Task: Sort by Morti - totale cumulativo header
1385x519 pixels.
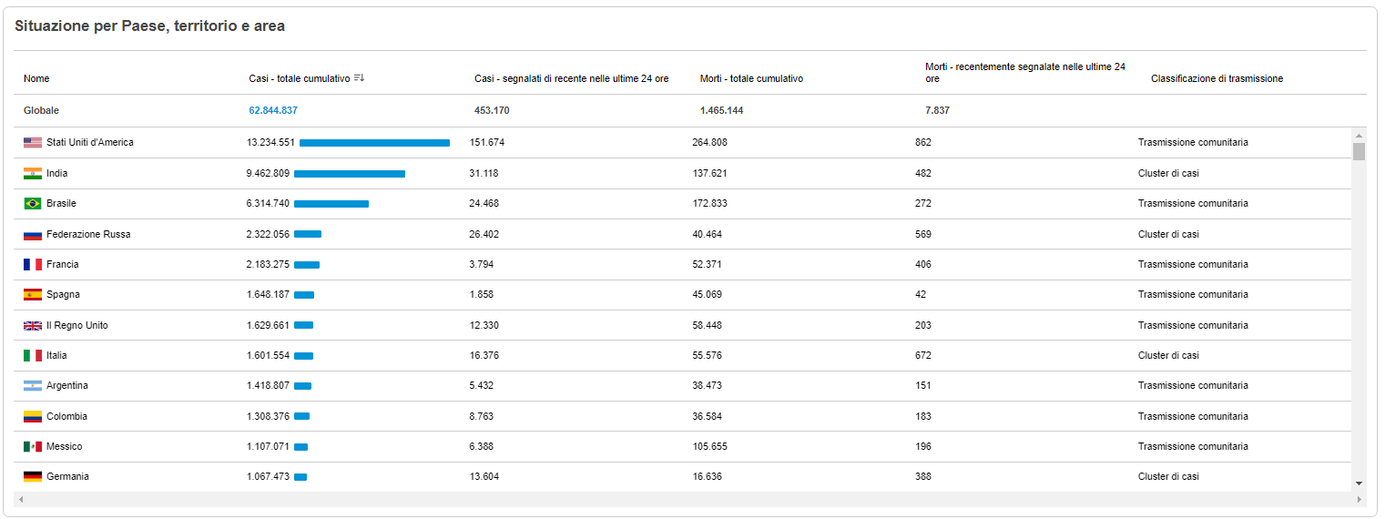Action: (751, 79)
